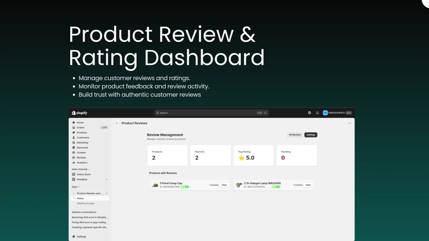The height and width of the screenshot is (241, 429).
Task: Click the Search input field
Action: click(211, 113)
